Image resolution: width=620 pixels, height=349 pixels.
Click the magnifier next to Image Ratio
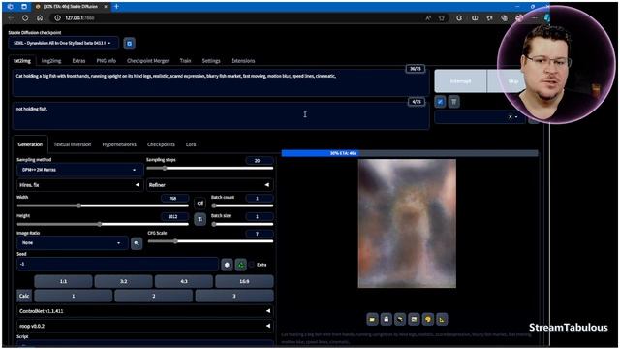pyautogui.click(x=137, y=243)
